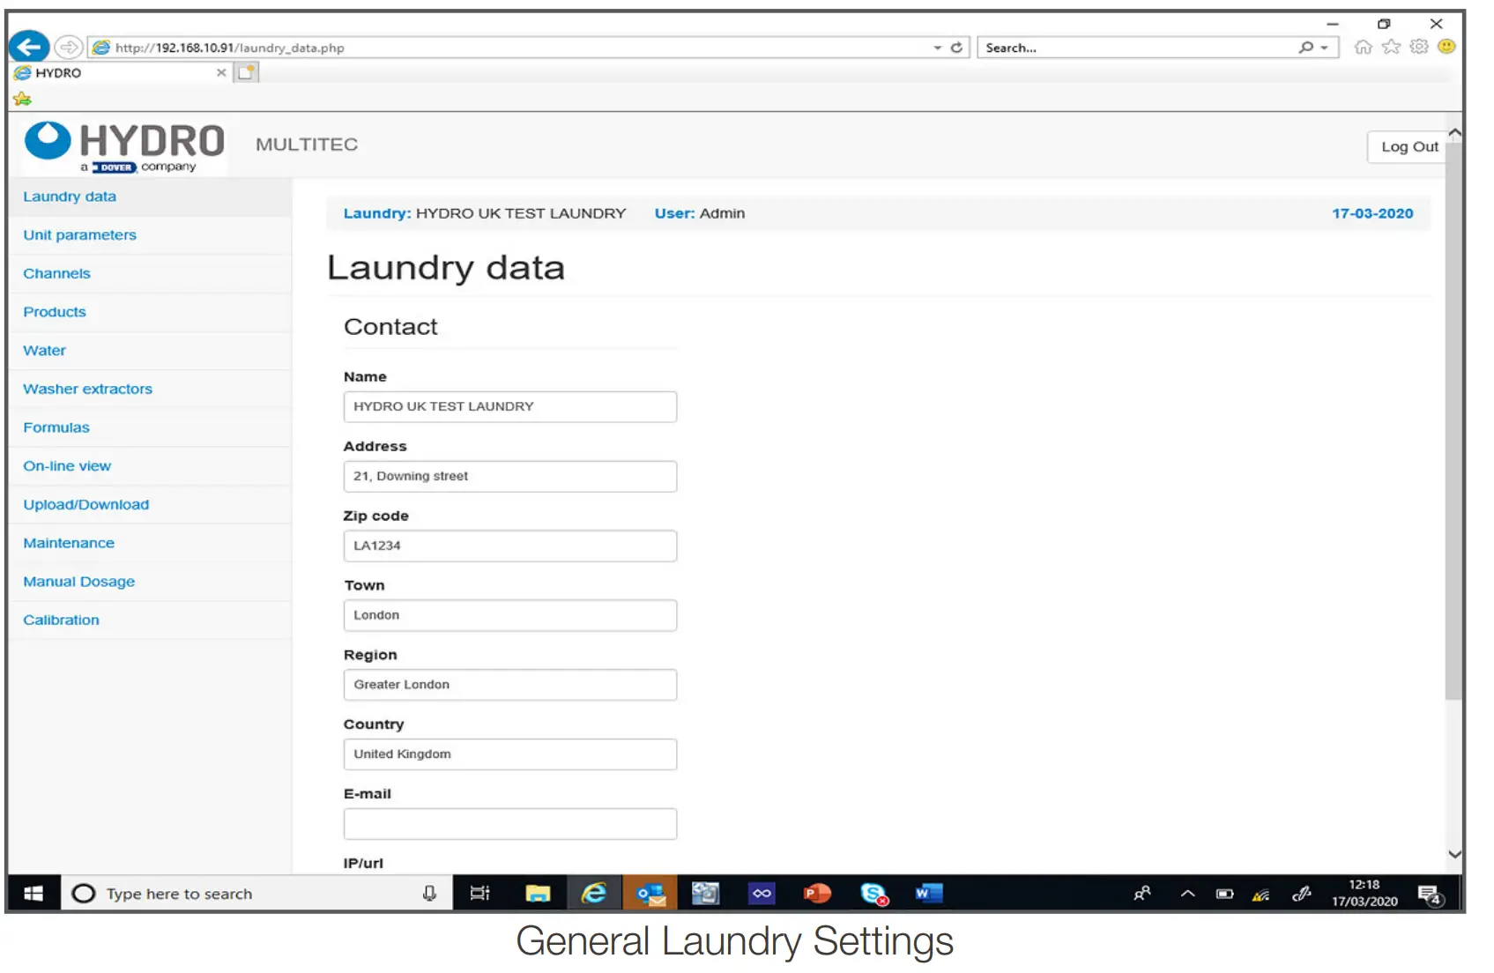Show hidden system tray icons

point(1187,894)
